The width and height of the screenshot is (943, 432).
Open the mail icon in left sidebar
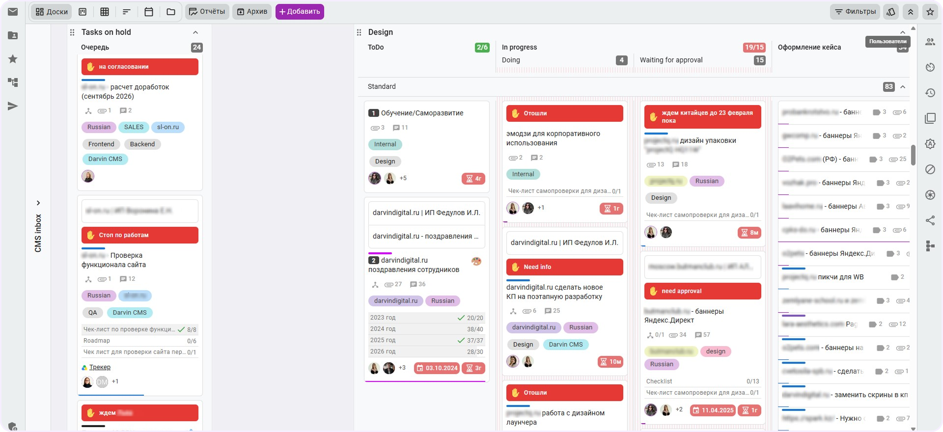(13, 11)
